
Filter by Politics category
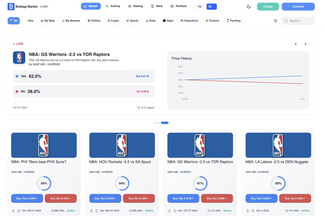point(94,21)
